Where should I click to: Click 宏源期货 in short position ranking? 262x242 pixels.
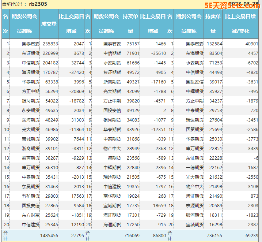pyautogui.click(x=195, y=205)
